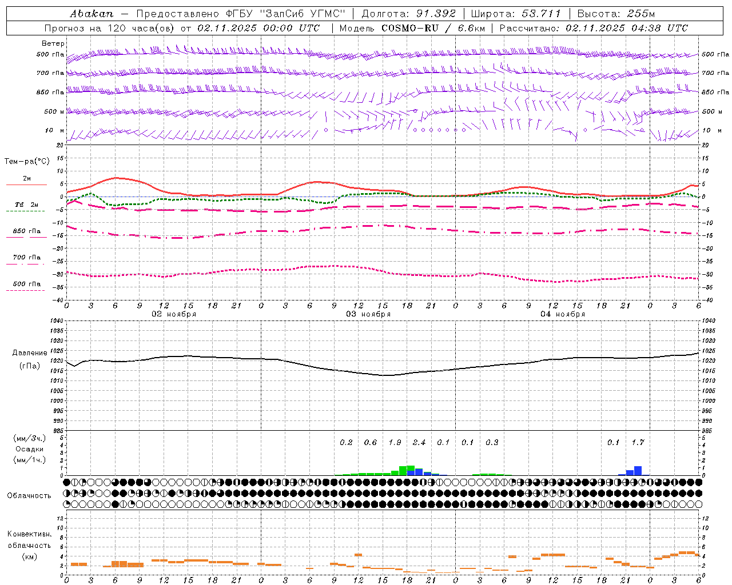
Task: Click the Конвективн. convective cloud label
Action: click(30, 534)
